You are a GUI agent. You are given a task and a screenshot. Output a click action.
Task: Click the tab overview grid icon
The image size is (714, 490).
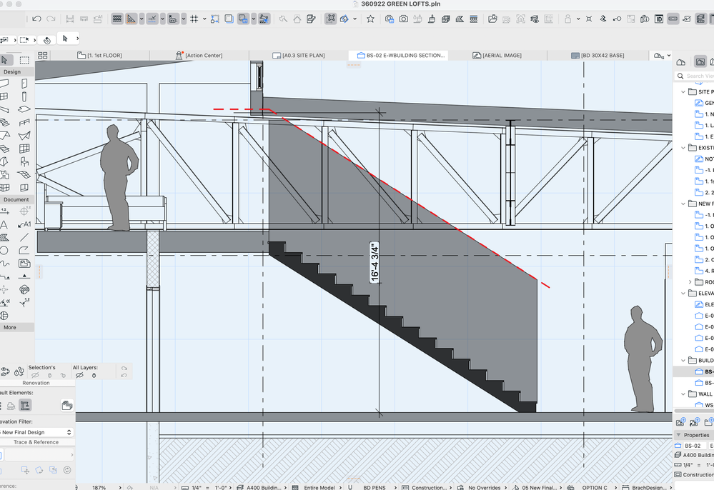coord(43,56)
